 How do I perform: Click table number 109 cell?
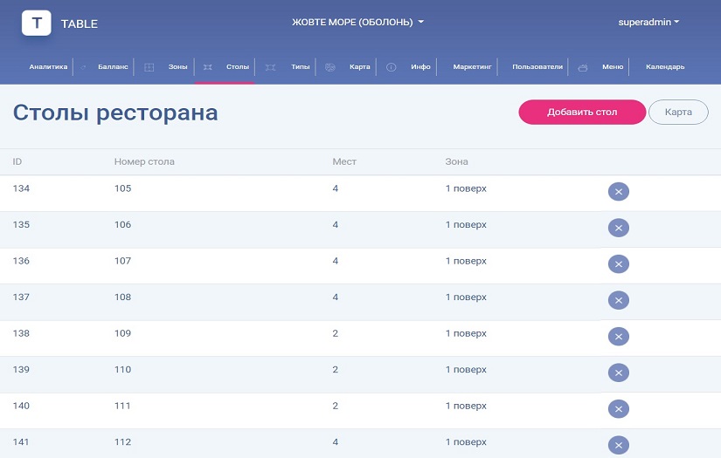point(122,333)
